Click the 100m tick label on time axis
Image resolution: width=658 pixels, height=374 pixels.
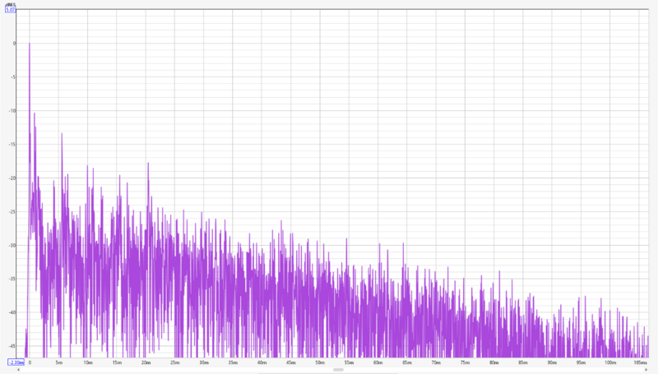610,362
